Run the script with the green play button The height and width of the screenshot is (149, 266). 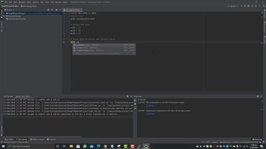[241, 6]
